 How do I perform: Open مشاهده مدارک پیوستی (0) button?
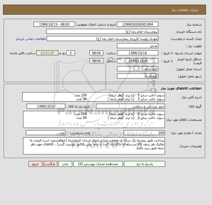(98, 164)
